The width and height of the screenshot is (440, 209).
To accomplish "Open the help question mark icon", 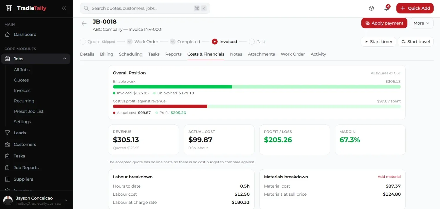I will click(371, 8).
